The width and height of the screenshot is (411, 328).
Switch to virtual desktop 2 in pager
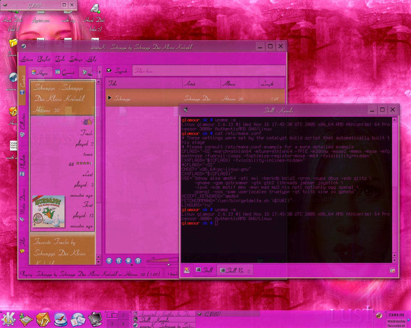tap(123, 315)
